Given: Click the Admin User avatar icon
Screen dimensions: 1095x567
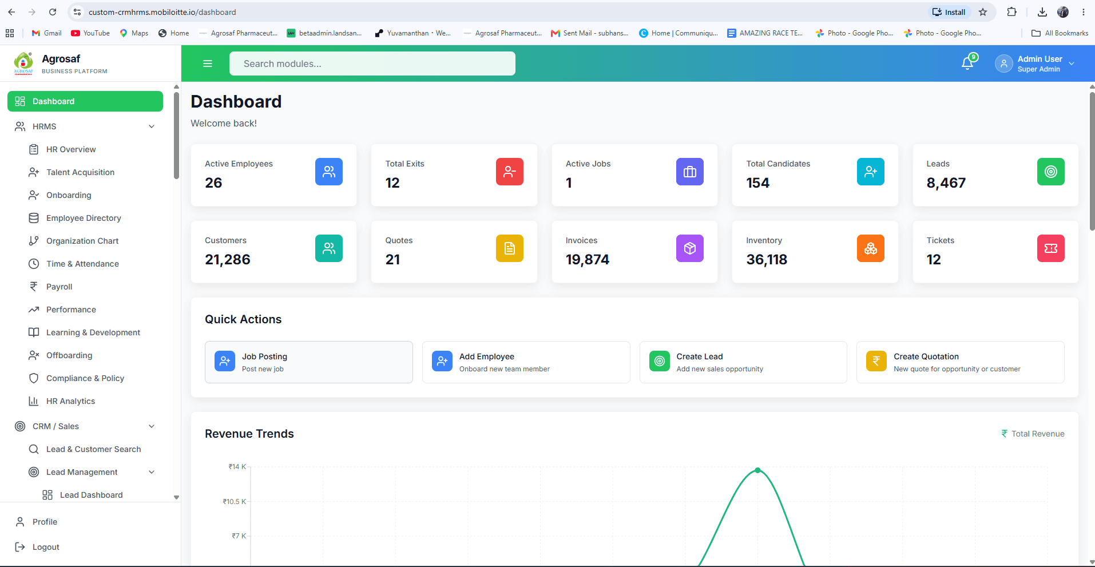Looking at the screenshot, I should coord(1003,64).
